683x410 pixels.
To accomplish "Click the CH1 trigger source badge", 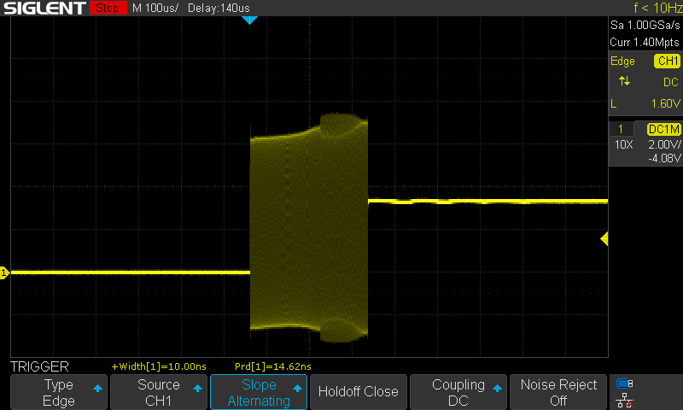I will (x=668, y=61).
